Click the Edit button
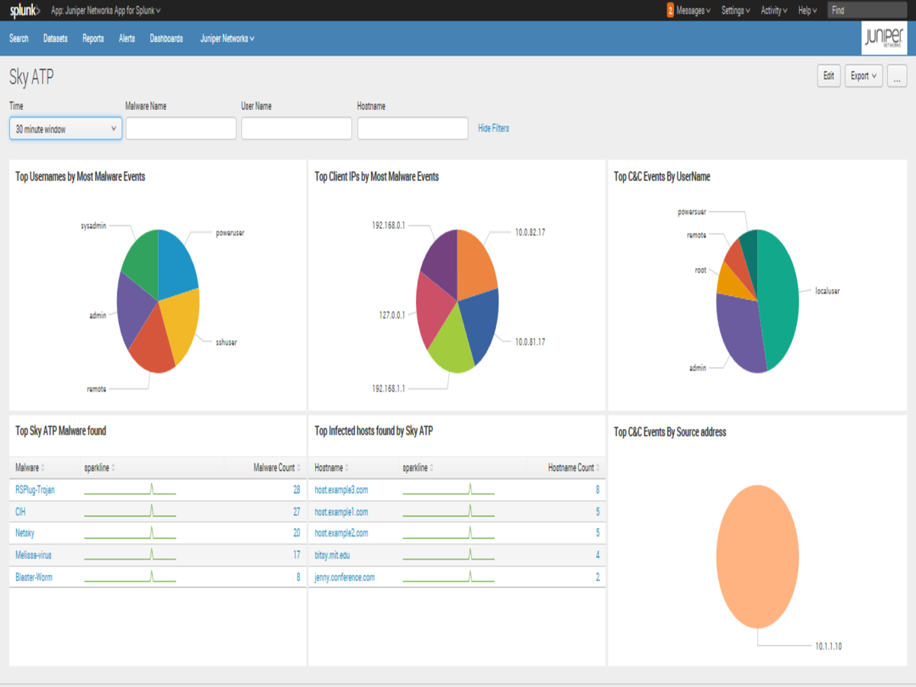This screenshot has width=916, height=687. tap(828, 76)
